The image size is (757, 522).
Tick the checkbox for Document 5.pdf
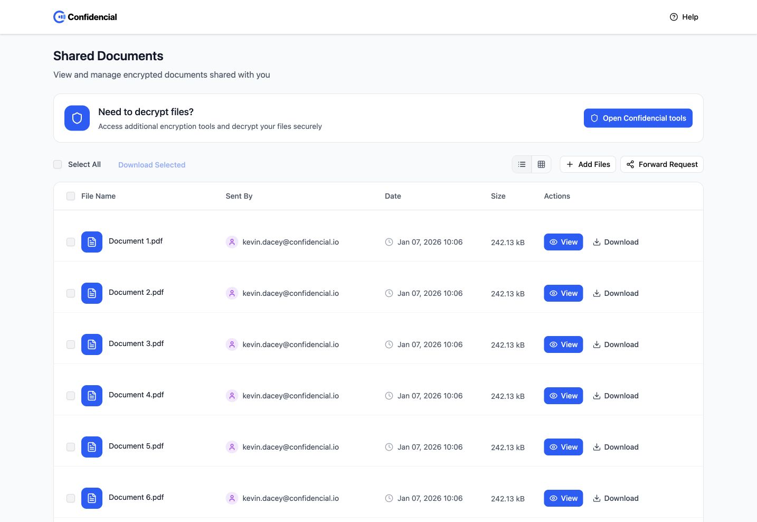click(x=71, y=447)
